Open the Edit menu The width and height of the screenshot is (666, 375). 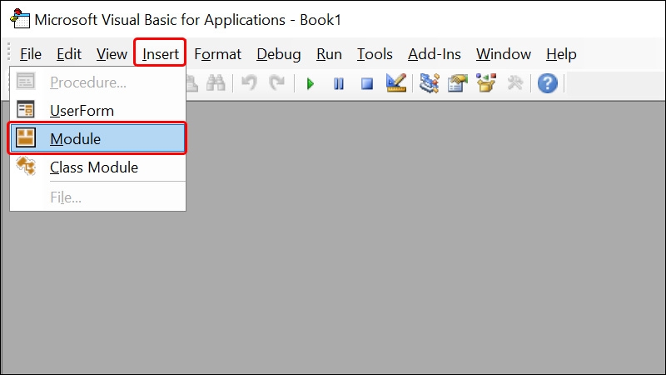[69, 54]
